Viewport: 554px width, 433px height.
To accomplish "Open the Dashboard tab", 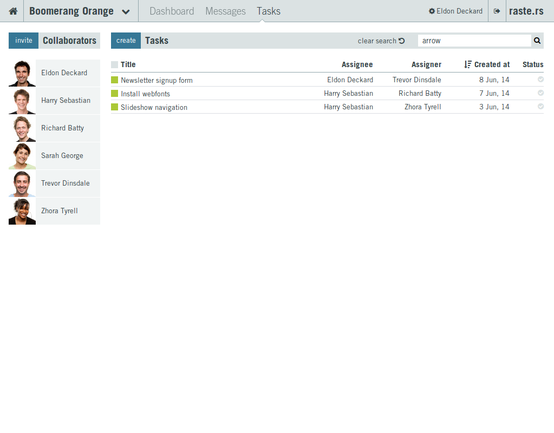I will tap(172, 11).
